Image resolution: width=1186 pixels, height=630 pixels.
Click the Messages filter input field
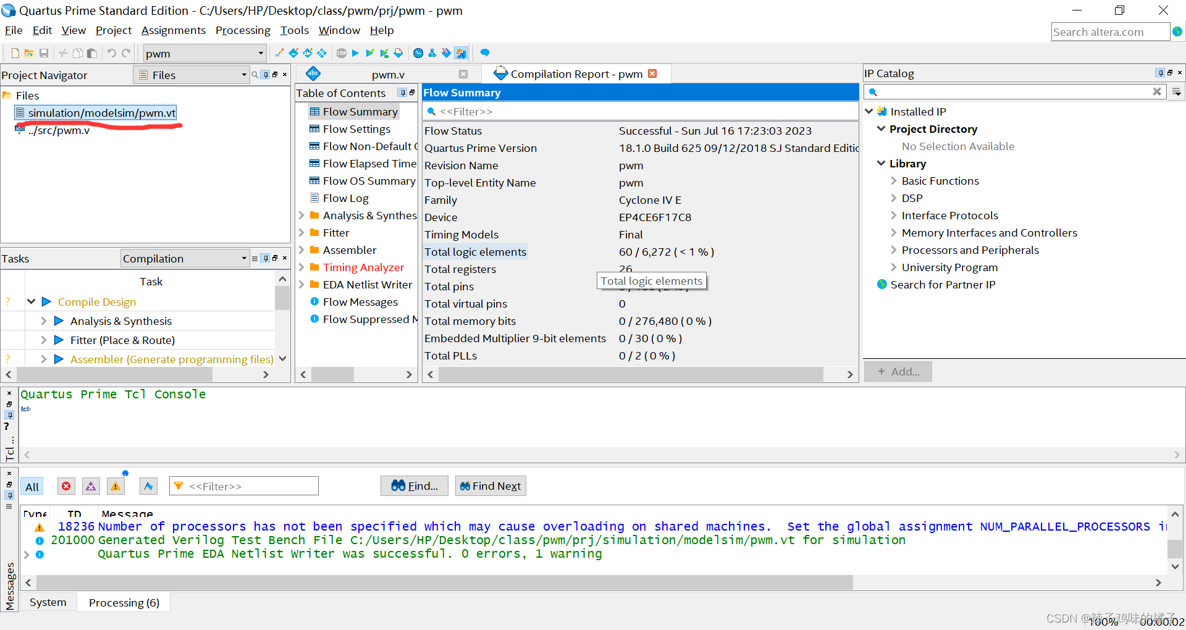(244, 486)
